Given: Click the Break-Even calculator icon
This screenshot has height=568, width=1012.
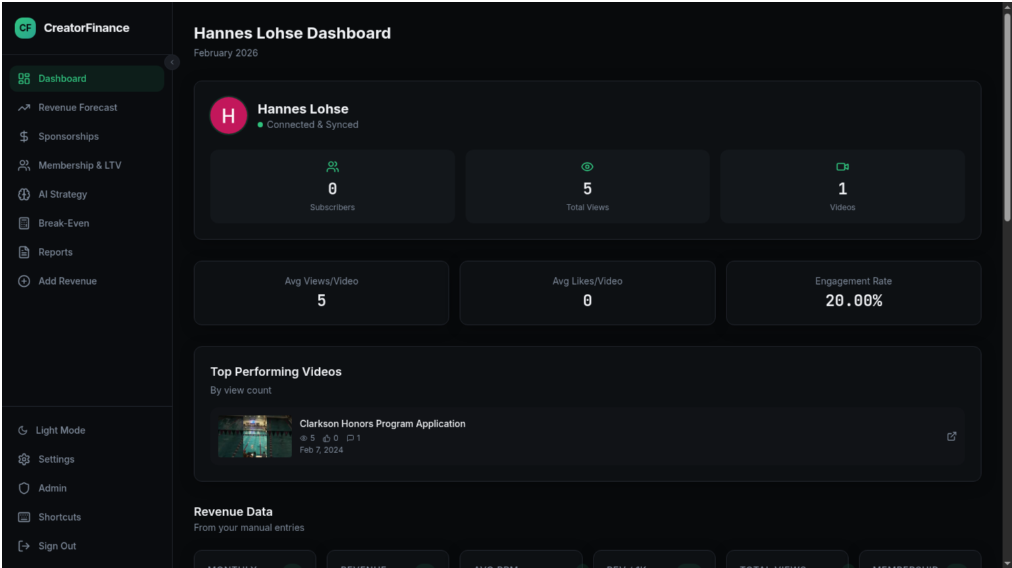Looking at the screenshot, I should [24, 223].
